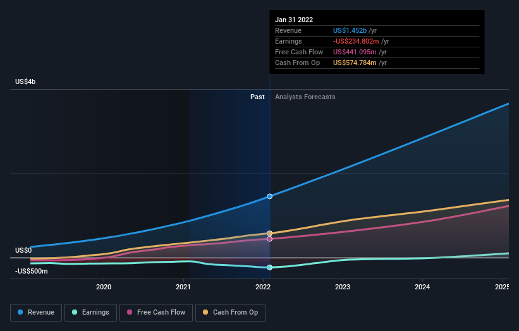Click the US$0 y-axis label
This screenshot has width=519, height=331.
[23, 250]
